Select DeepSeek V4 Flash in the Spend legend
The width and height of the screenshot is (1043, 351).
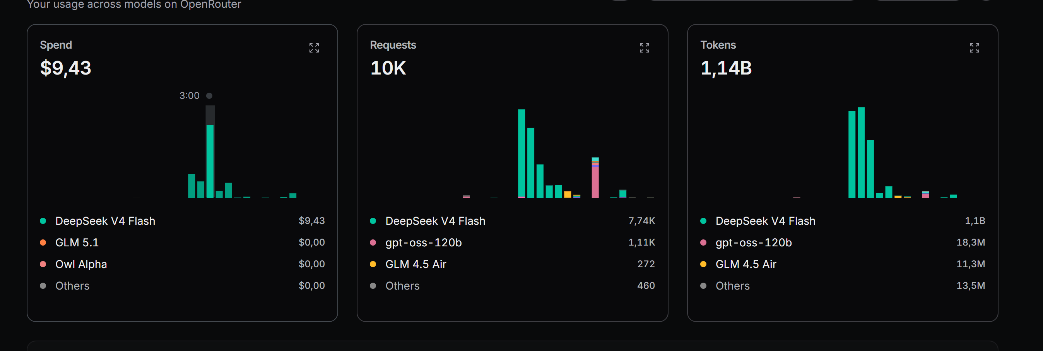point(105,221)
